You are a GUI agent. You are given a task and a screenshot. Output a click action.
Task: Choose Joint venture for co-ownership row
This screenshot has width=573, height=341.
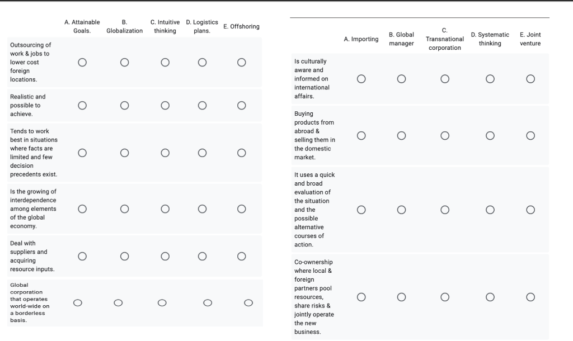coord(530,296)
